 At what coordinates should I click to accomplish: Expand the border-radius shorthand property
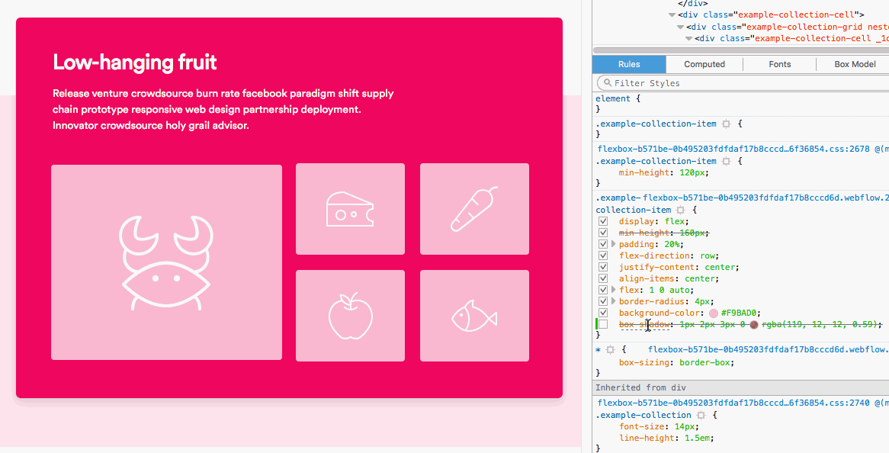coord(614,302)
